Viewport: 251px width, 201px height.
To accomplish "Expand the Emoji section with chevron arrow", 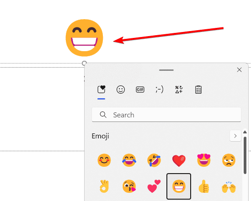I will point(235,136).
